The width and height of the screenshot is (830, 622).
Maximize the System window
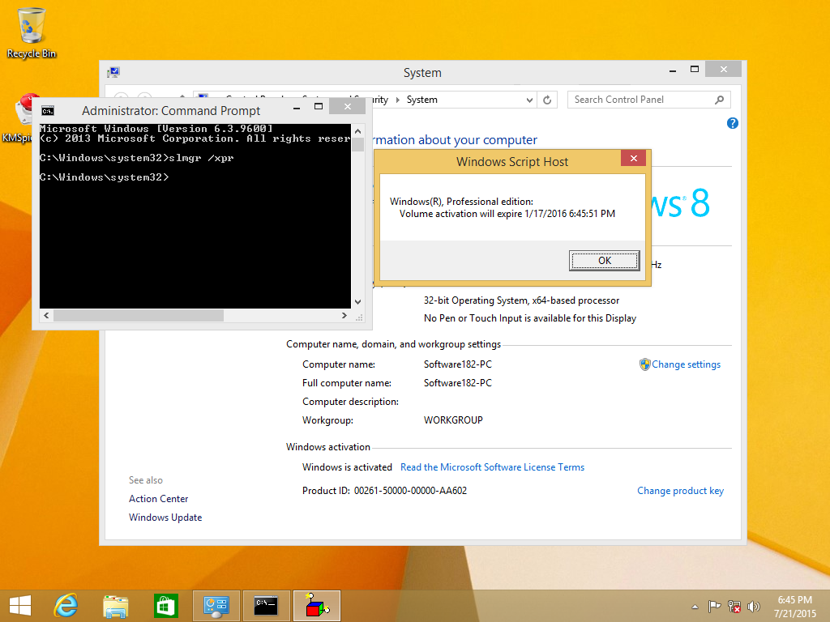(x=695, y=70)
